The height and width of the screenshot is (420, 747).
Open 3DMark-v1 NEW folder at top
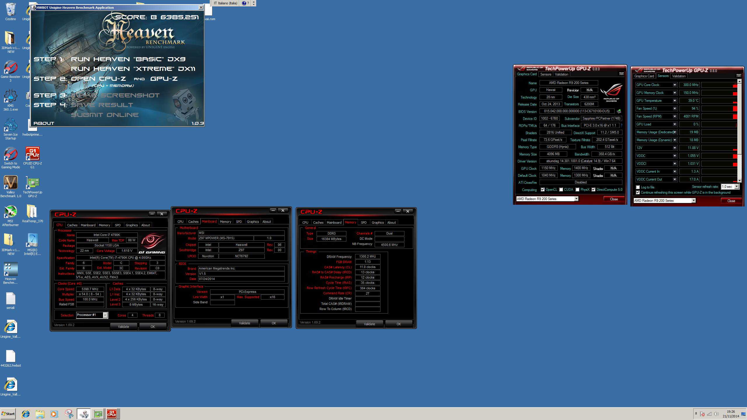tap(11, 42)
